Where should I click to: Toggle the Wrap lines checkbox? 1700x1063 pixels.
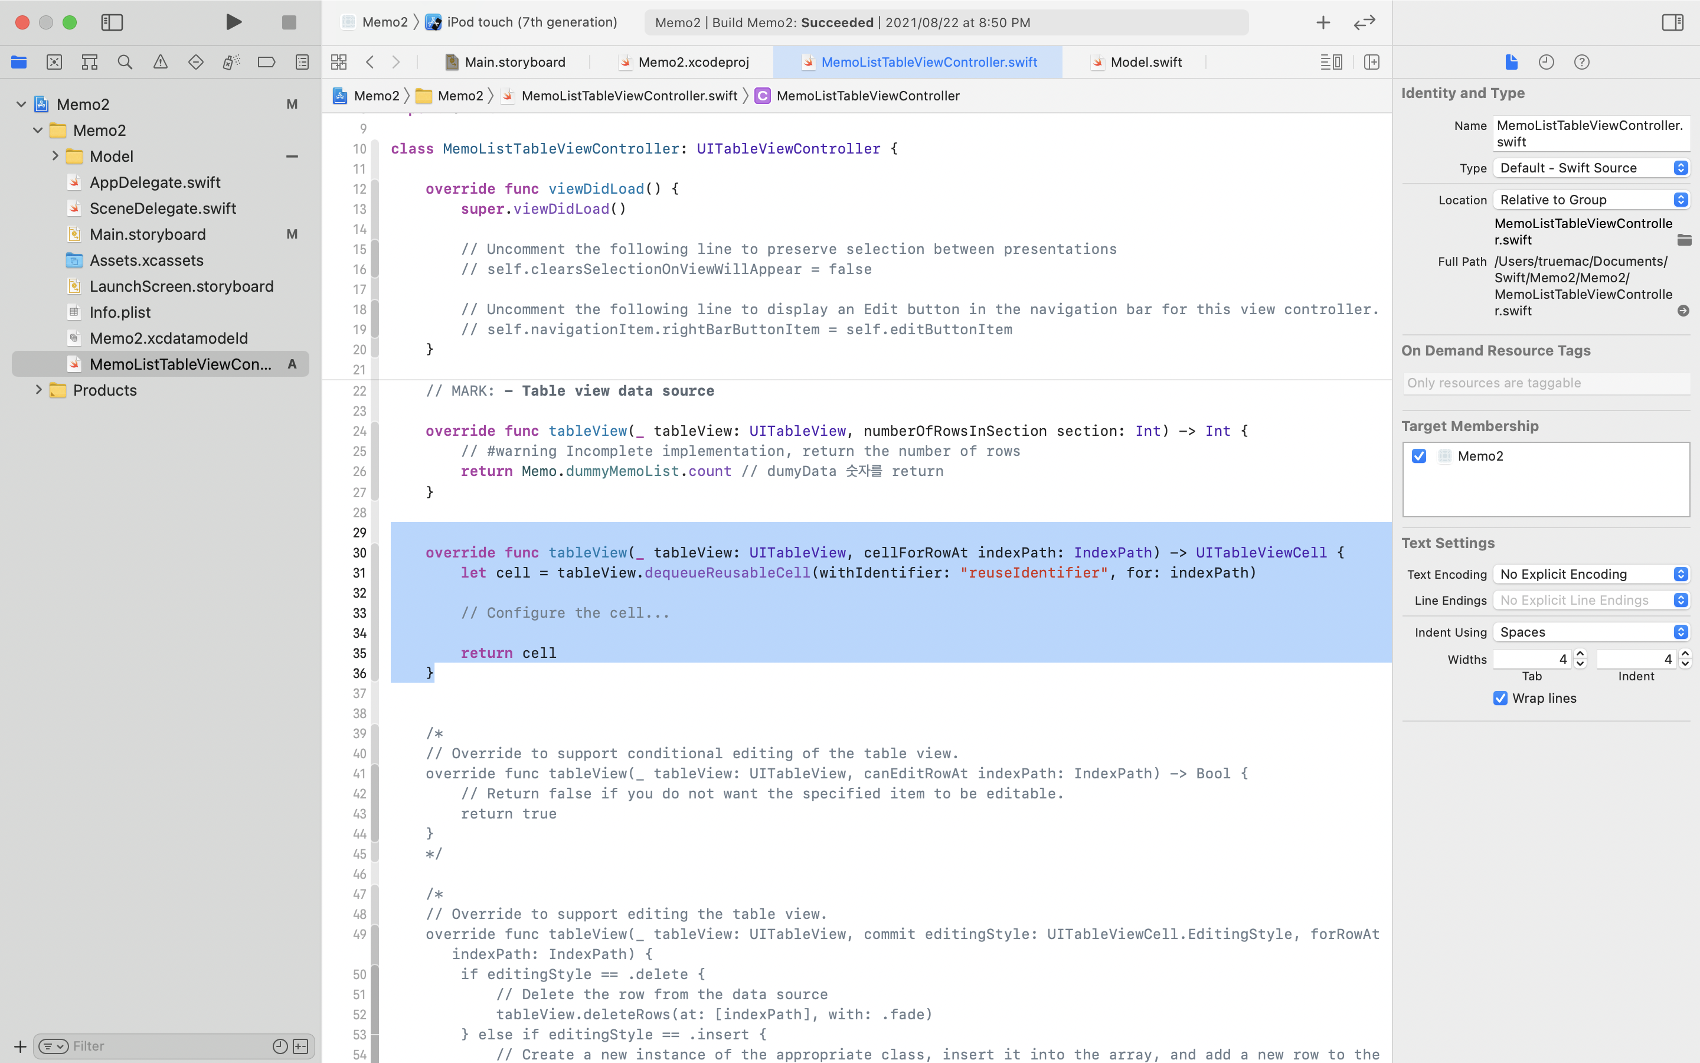click(1500, 698)
